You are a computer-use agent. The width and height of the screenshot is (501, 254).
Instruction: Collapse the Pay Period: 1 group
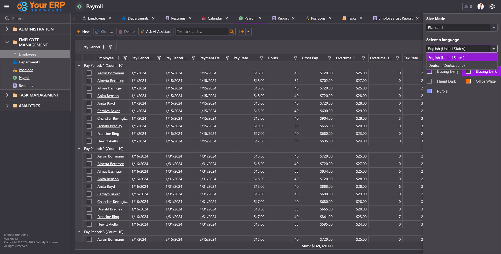tap(79, 65)
